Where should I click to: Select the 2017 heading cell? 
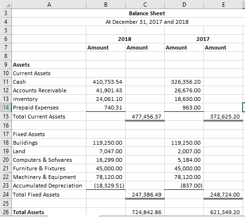click(x=203, y=39)
